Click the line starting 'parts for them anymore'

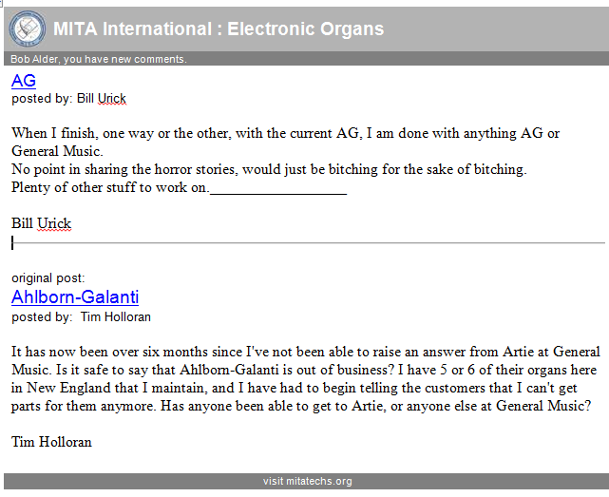tap(301, 406)
